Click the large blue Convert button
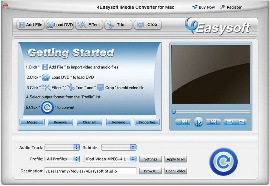270x186 pixels. click(223, 161)
